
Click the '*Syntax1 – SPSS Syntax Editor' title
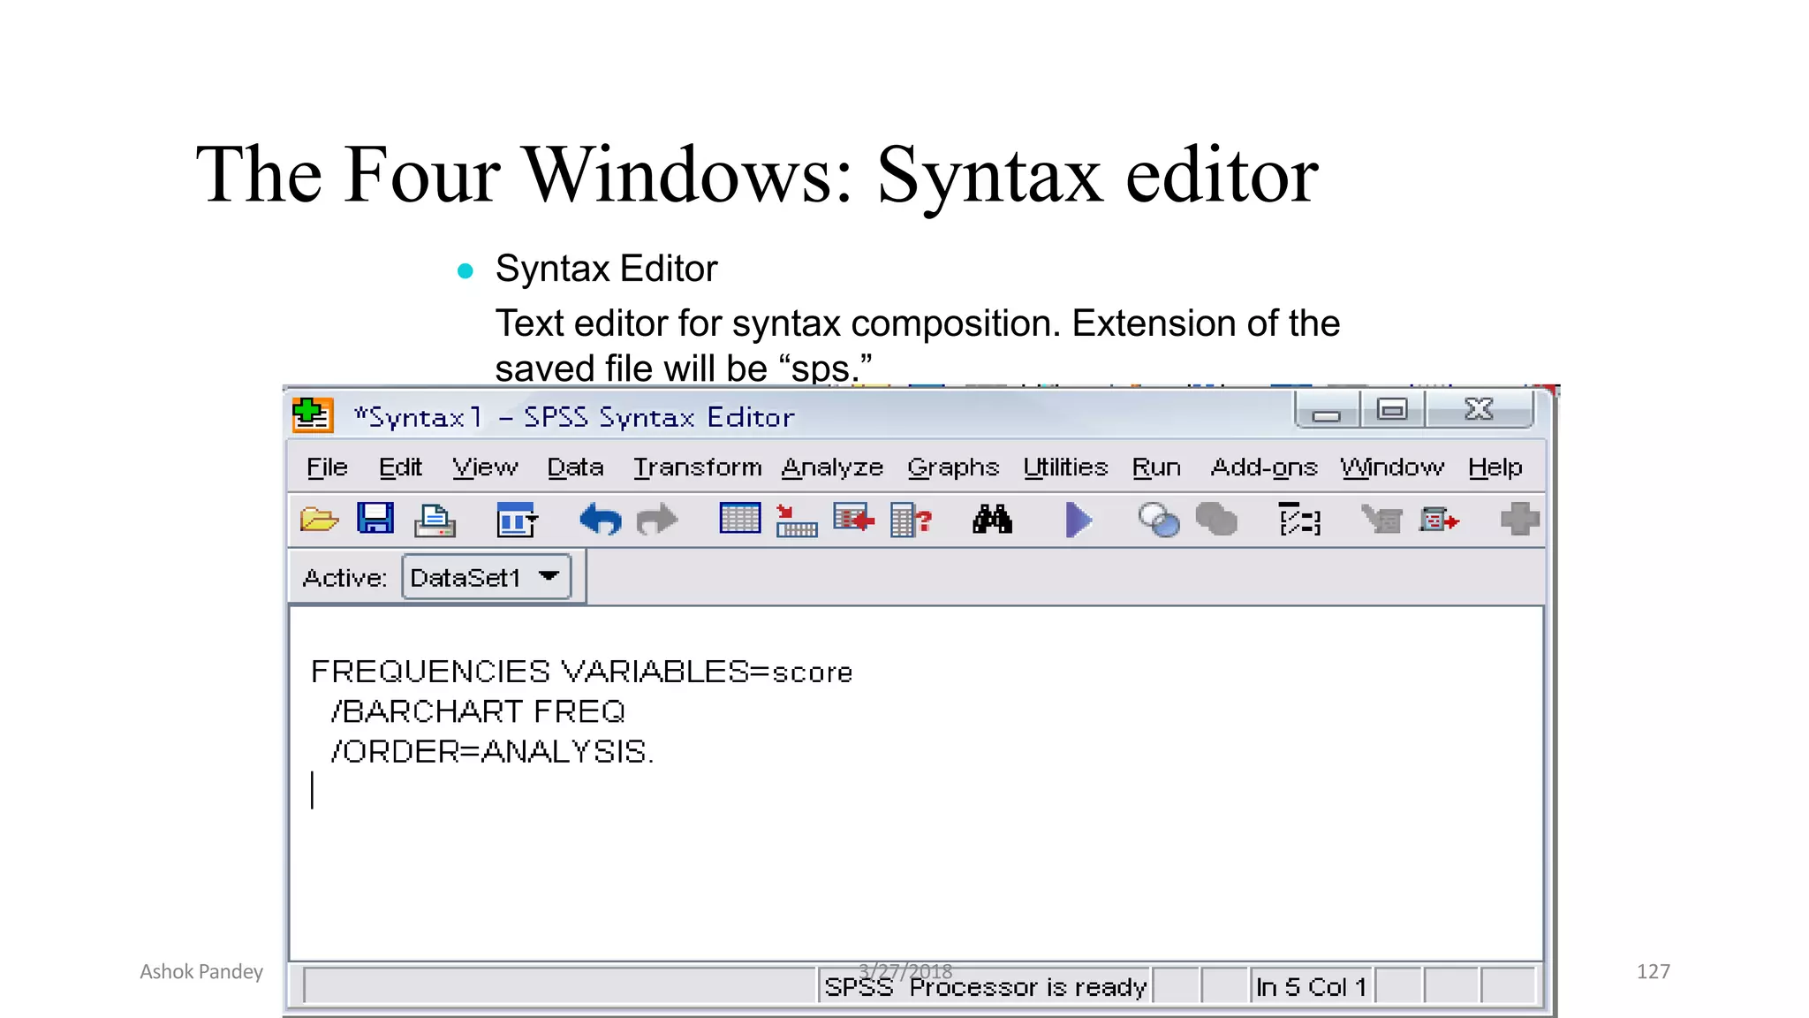(574, 417)
